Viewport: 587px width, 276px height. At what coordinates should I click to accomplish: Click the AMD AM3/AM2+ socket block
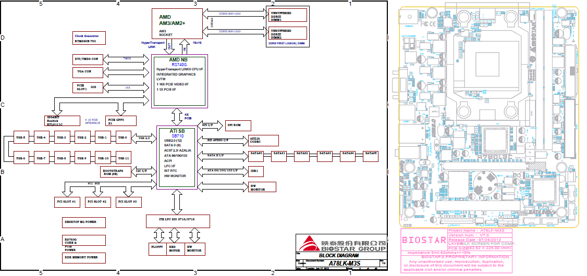[x=176, y=23]
